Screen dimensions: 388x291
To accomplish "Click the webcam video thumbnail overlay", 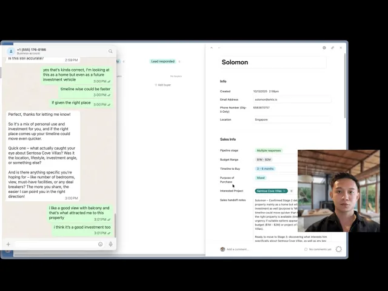I will (x=338, y=191).
